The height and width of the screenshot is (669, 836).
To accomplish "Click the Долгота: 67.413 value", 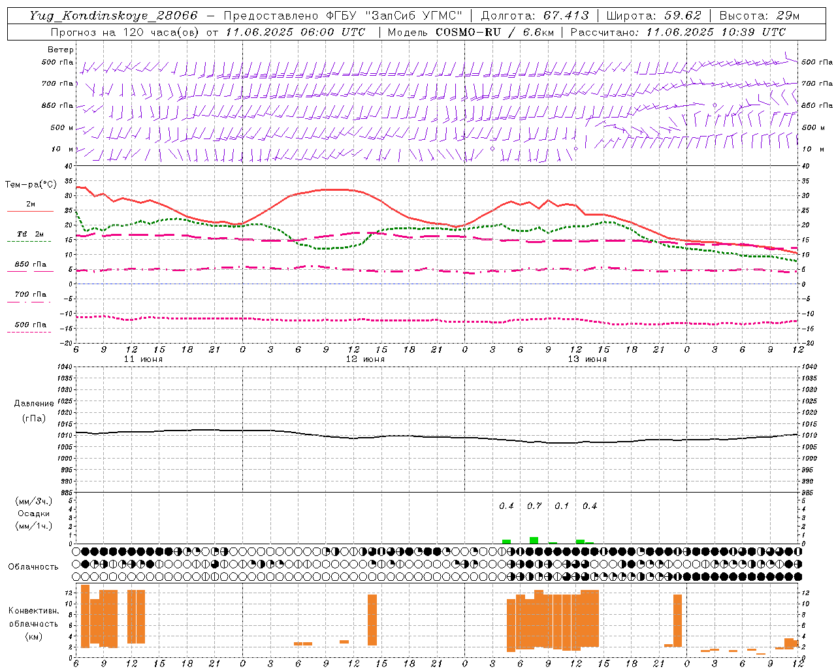I will coord(534,16).
